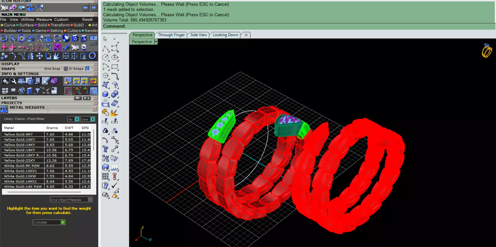Select the Yellow Gold:18KY row
The image size is (496, 247).
pyautogui.click(x=47, y=150)
